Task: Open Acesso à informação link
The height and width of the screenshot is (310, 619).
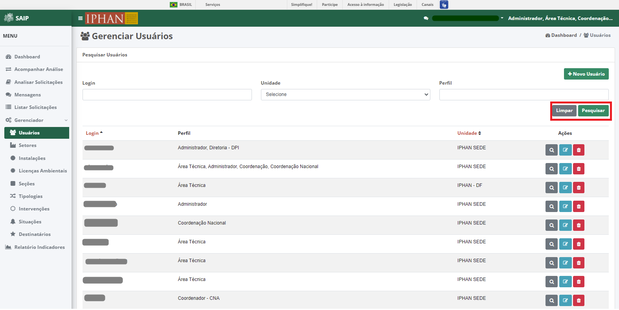Action: [x=366, y=5]
